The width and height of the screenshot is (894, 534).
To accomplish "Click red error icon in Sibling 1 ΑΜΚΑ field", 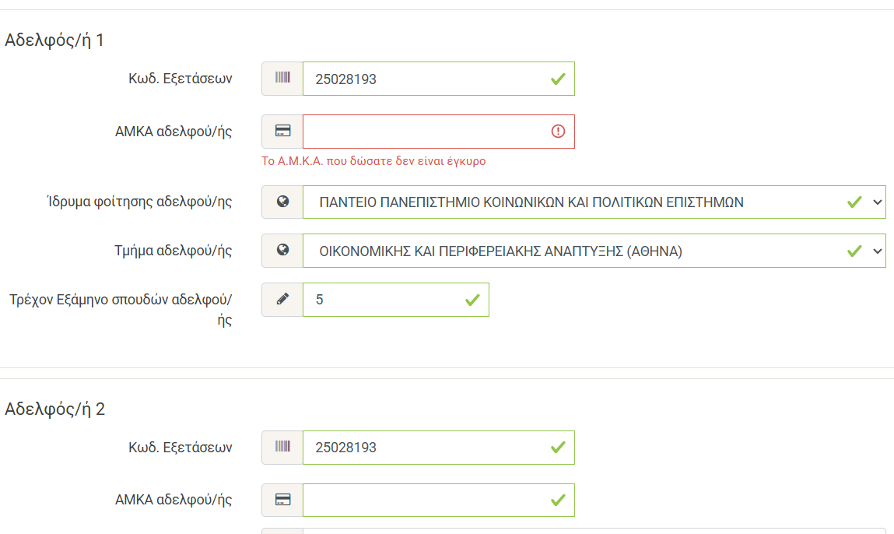I will 558,132.
